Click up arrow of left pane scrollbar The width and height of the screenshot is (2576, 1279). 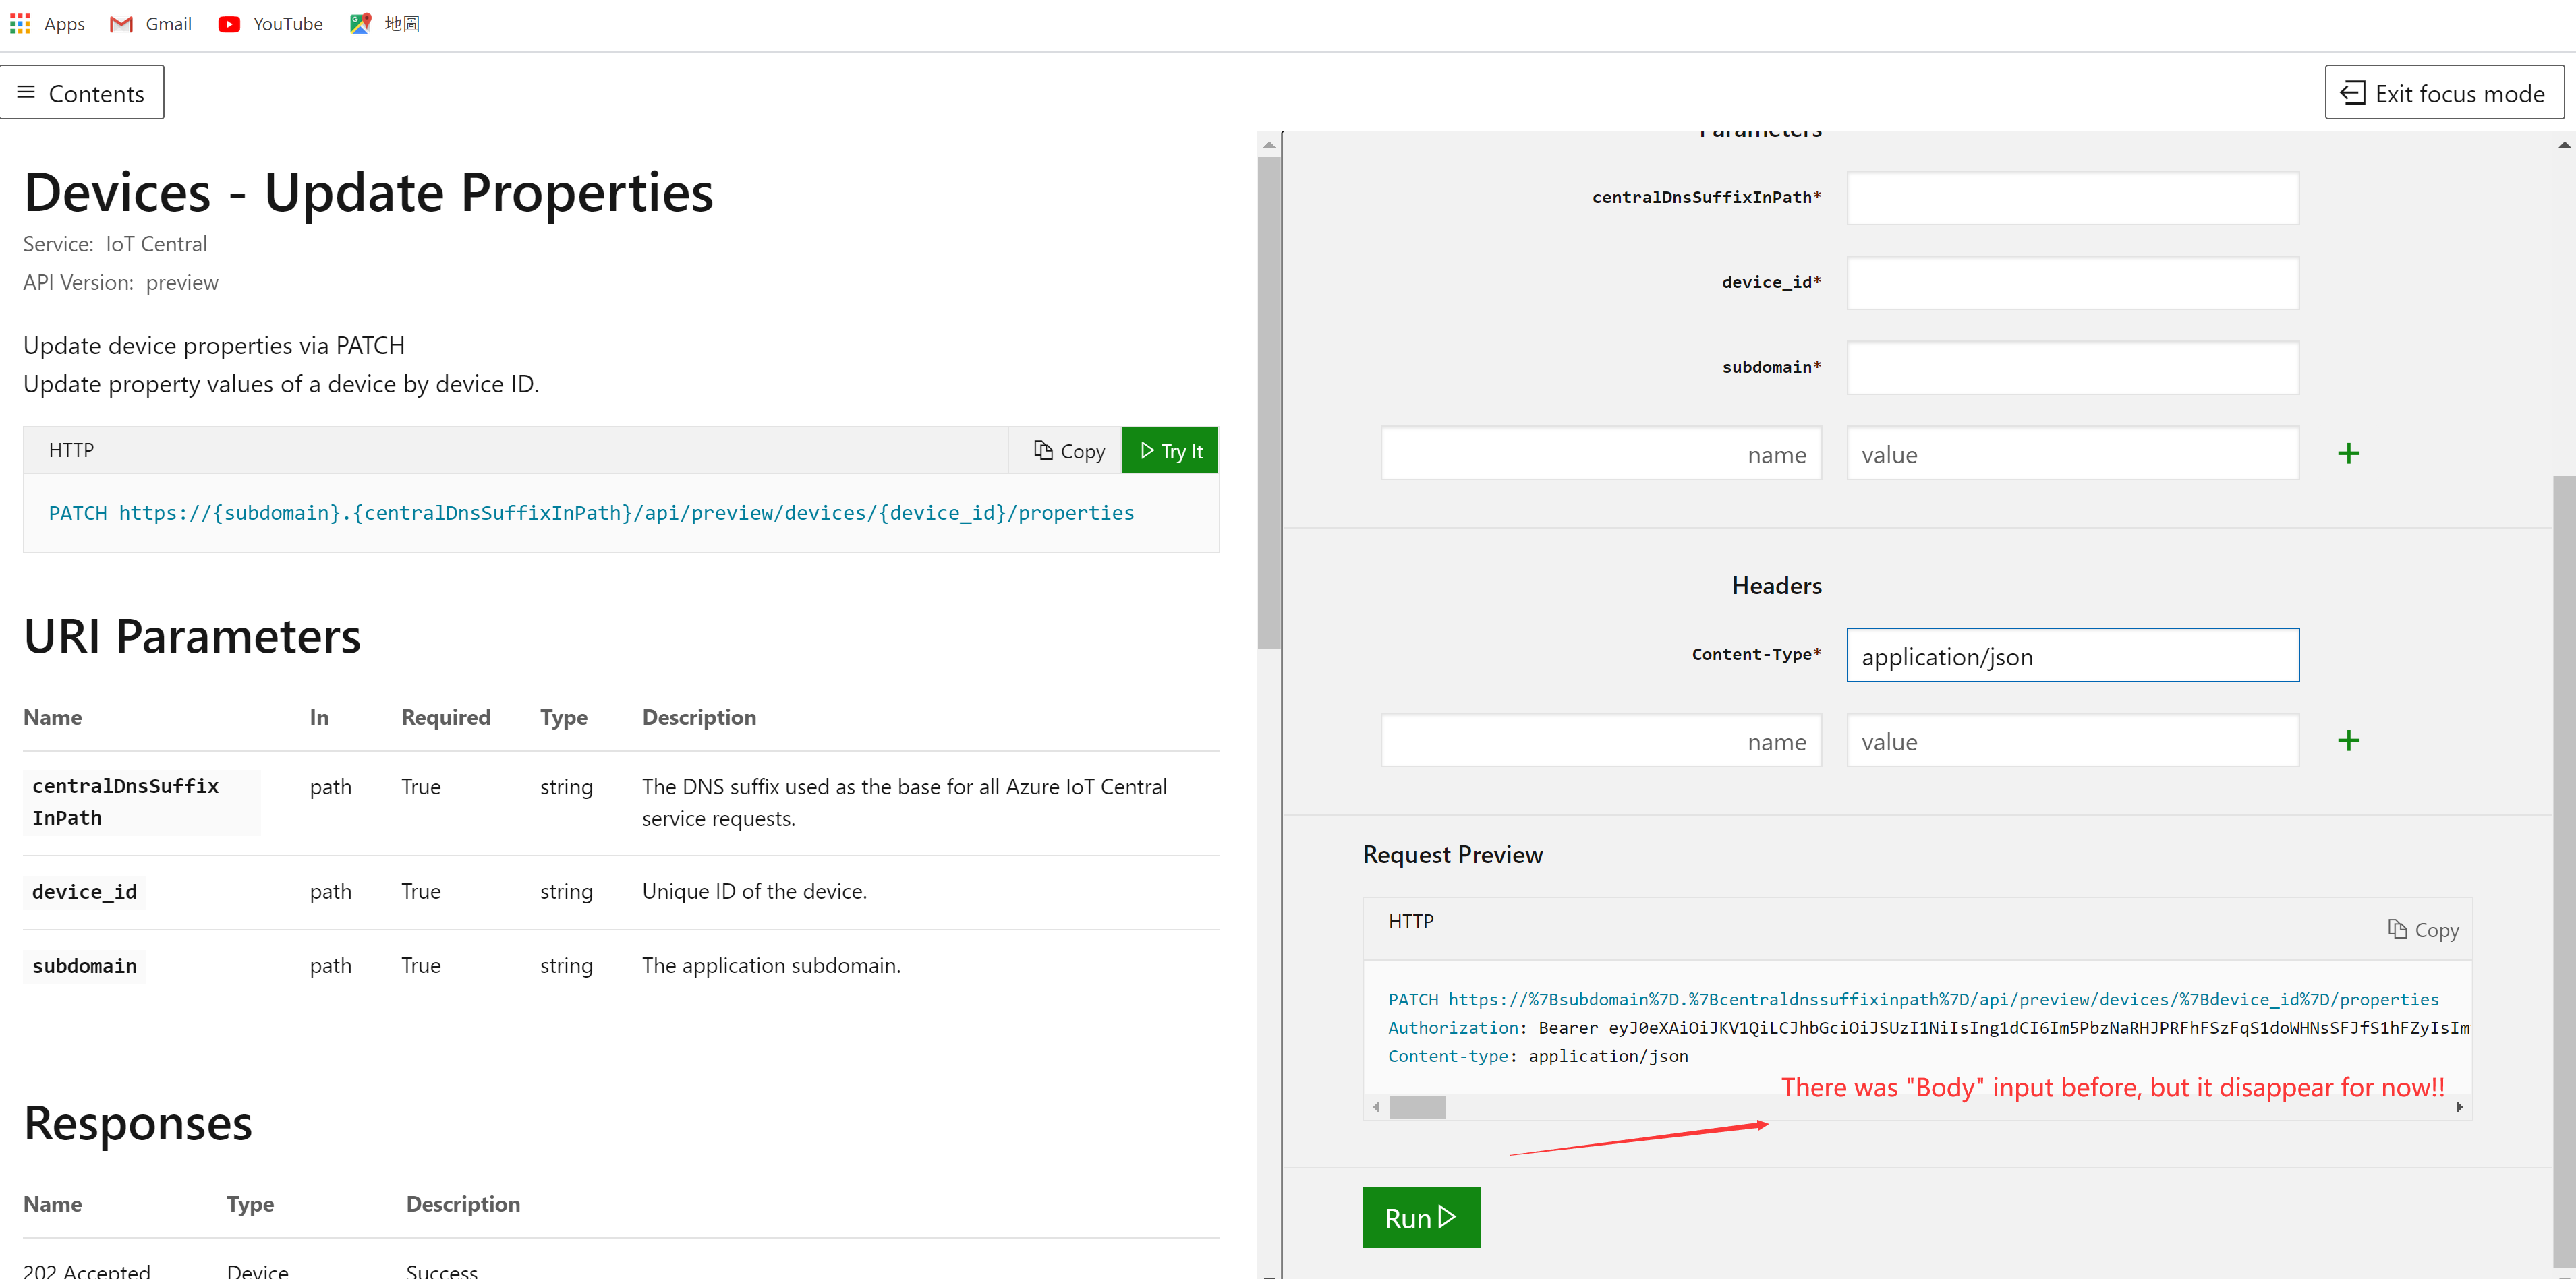[1269, 145]
